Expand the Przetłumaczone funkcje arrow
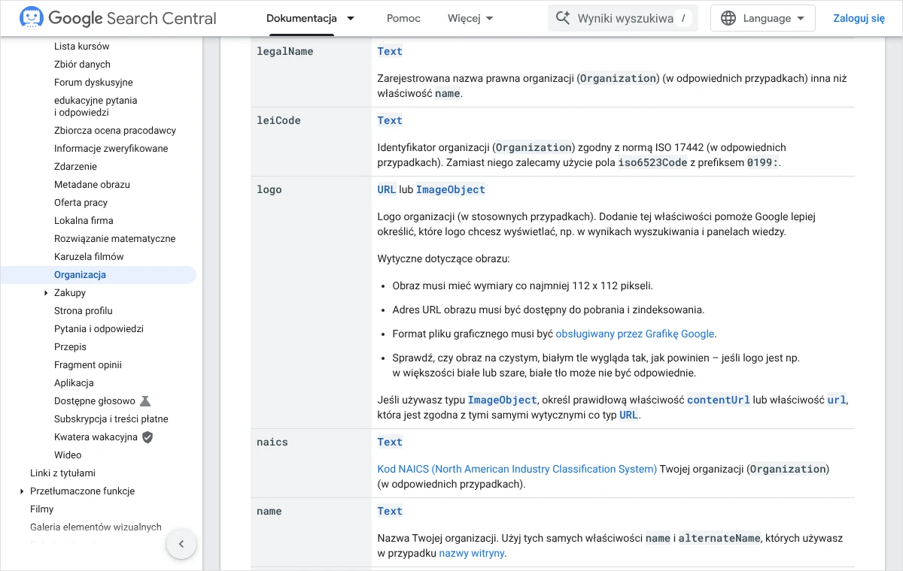The image size is (903, 571). pos(22,491)
